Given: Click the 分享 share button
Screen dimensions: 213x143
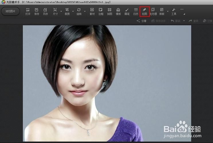Looking at the screenshot, I should 142,21.
